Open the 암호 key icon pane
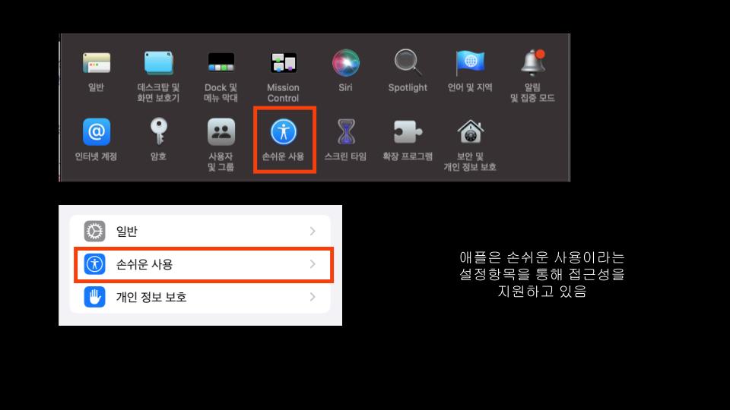Screen dimensions: 730x410 158,131
